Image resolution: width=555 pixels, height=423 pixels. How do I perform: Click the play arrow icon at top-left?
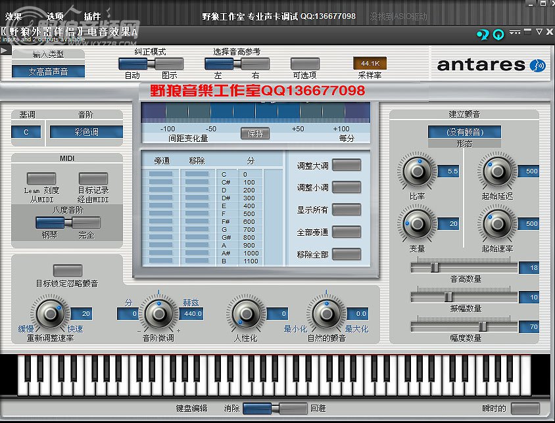tap(4, 50)
